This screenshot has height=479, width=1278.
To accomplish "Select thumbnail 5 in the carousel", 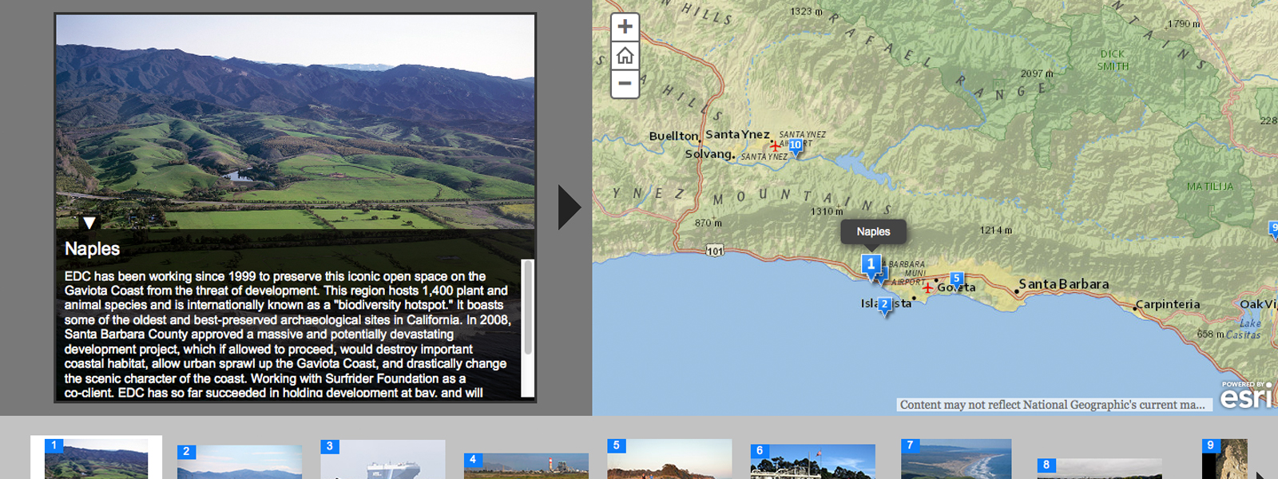I will click(669, 459).
